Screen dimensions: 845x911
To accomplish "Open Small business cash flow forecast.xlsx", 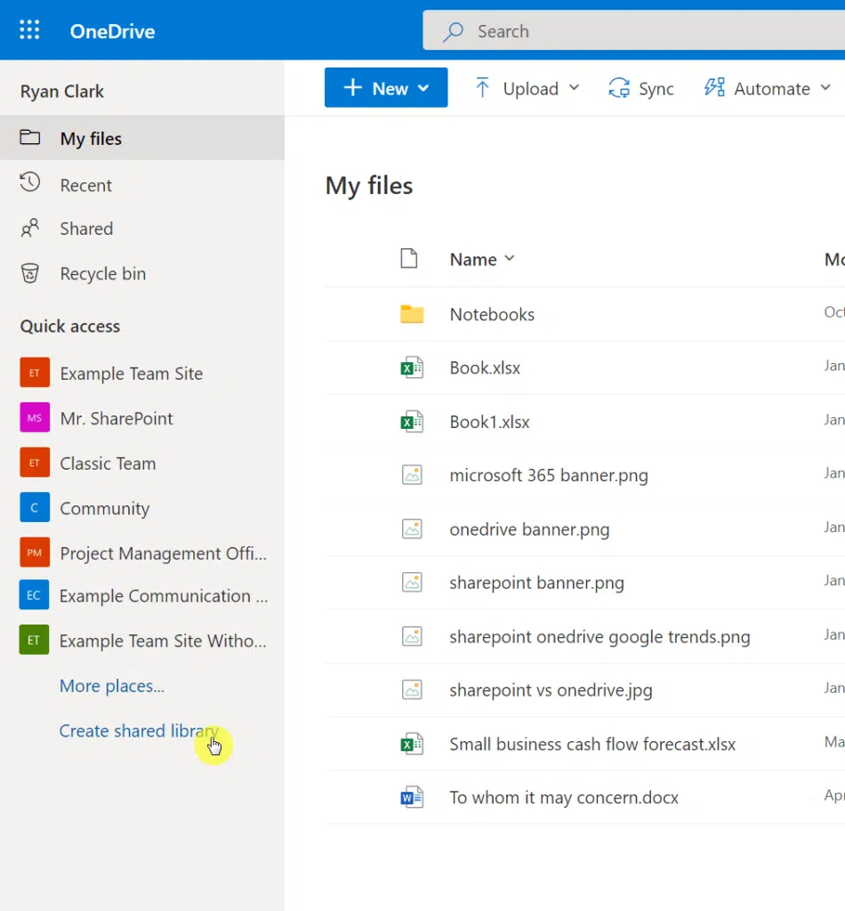I will 592,745.
